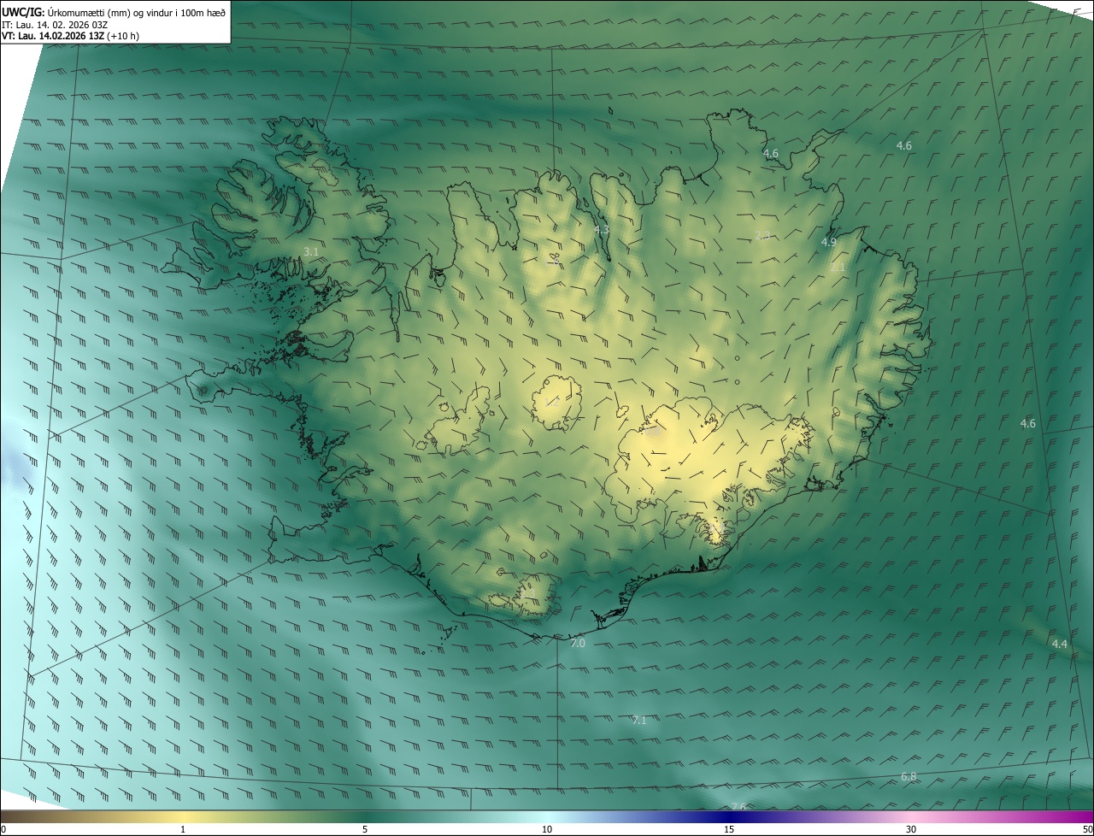Select the 1 tick on the color scale

(183, 829)
